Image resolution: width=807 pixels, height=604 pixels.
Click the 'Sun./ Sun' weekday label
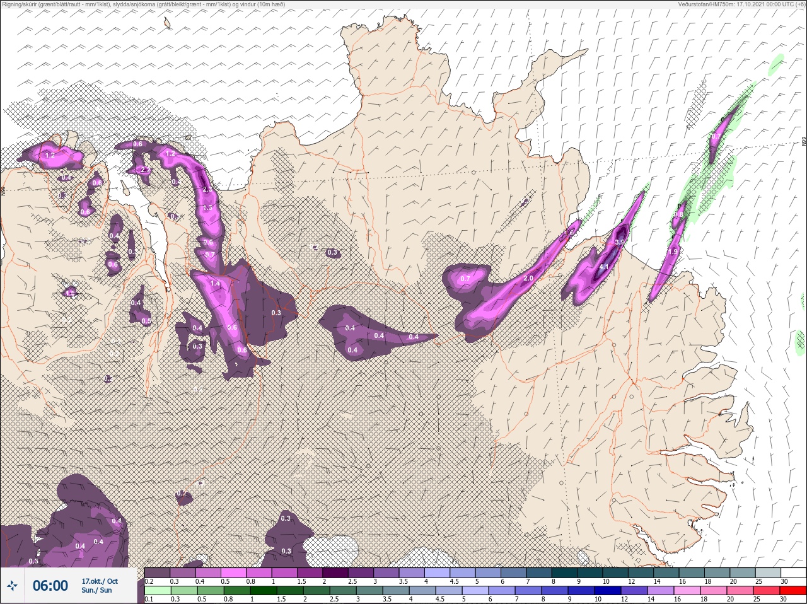96,591
